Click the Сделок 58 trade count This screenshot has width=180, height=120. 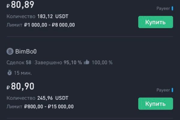(x=19, y=62)
